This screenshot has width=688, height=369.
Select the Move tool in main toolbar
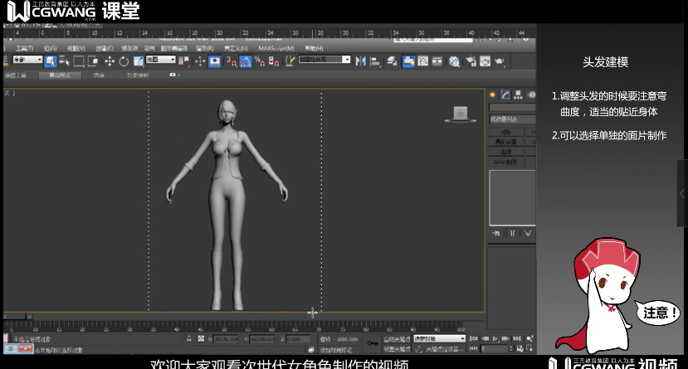(x=109, y=61)
